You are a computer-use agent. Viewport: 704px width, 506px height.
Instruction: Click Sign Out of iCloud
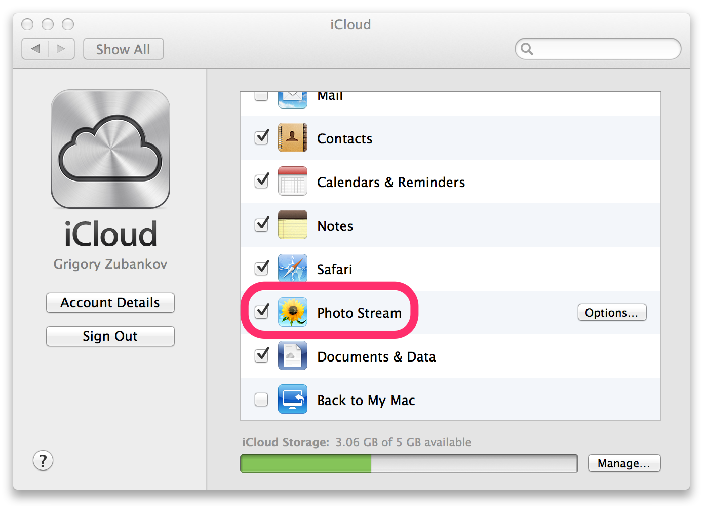pyautogui.click(x=110, y=336)
